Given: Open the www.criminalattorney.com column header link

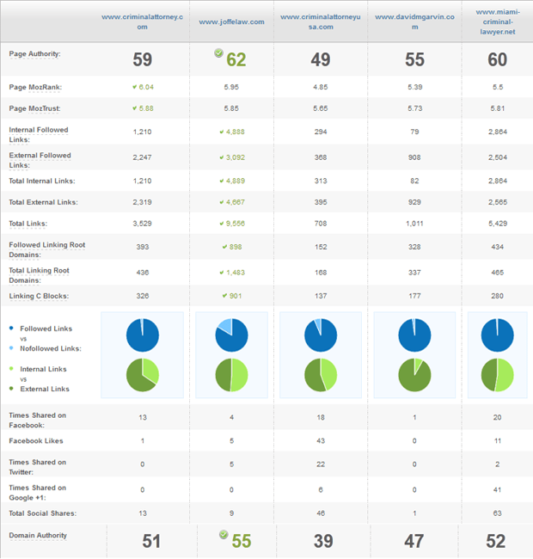Looking at the screenshot, I should point(142,21).
